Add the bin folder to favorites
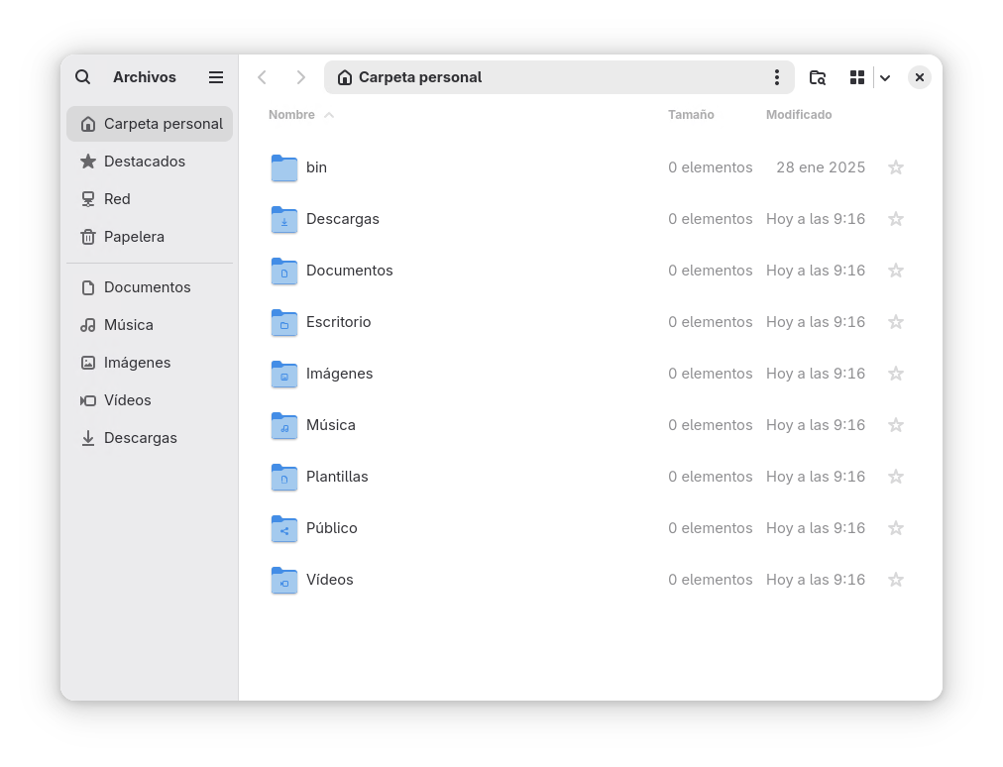Screen dimensions: 1003x767 (x=895, y=166)
